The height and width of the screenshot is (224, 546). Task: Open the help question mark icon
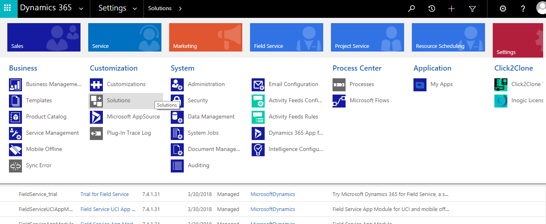click(523, 9)
